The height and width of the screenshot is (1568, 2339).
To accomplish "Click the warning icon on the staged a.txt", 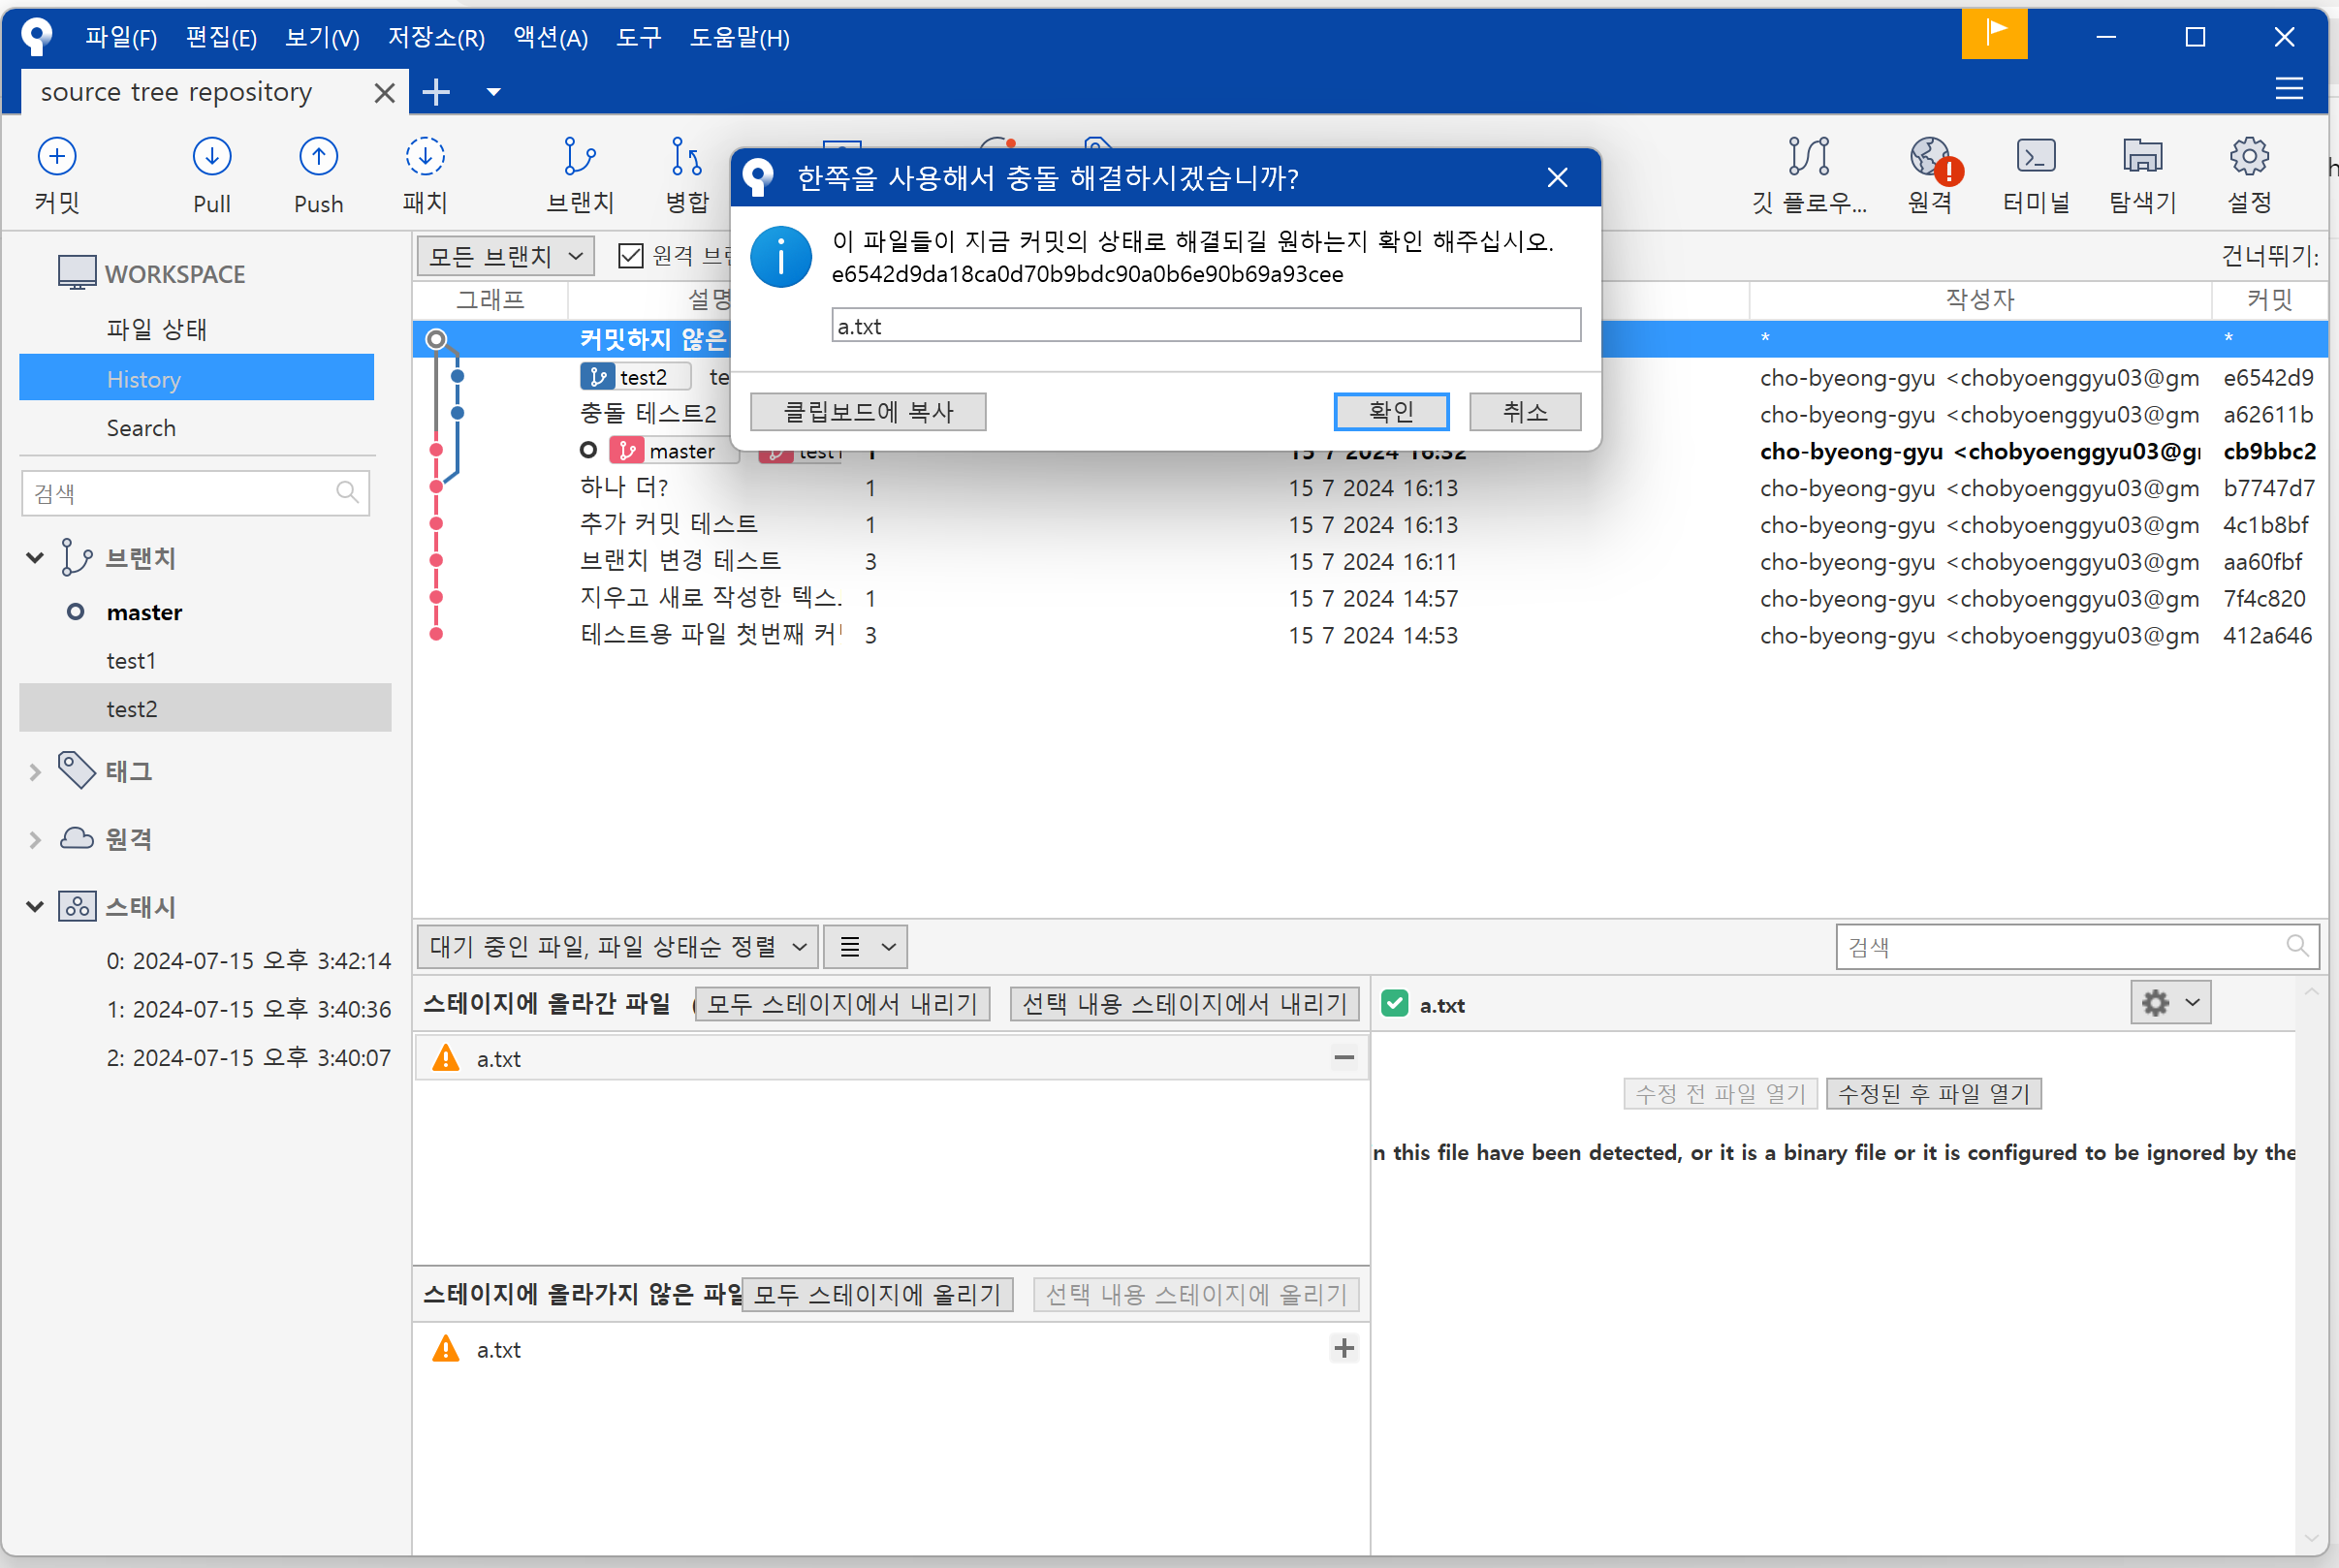I will pos(445,1058).
